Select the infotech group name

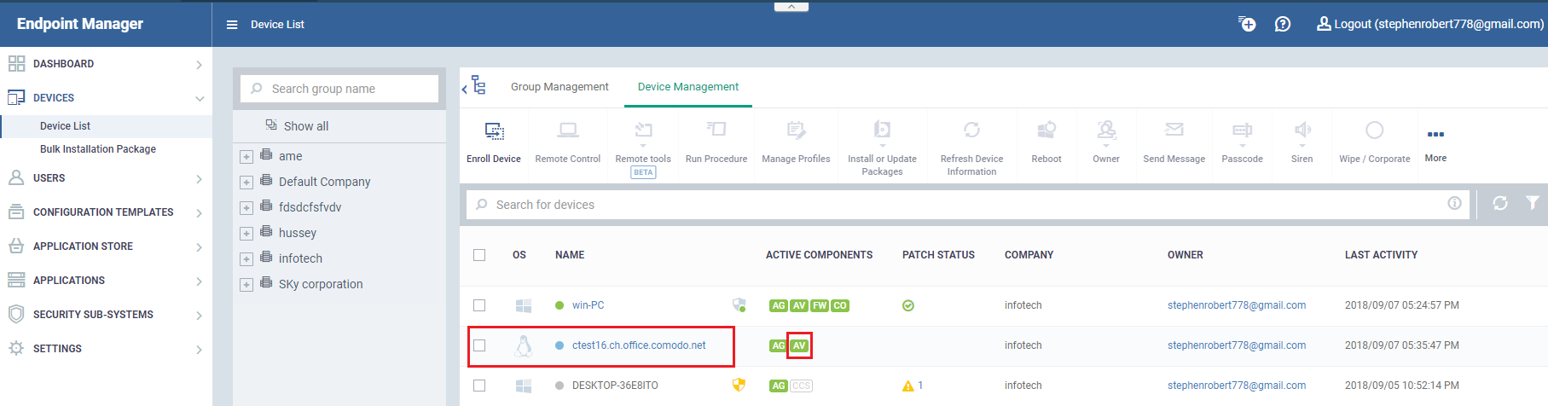click(x=300, y=258)
